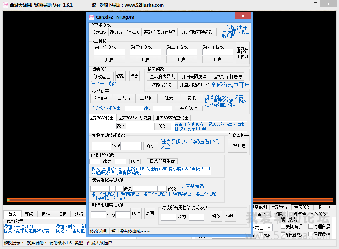Click 修改 in world BOSS damage row

point(163,126)
